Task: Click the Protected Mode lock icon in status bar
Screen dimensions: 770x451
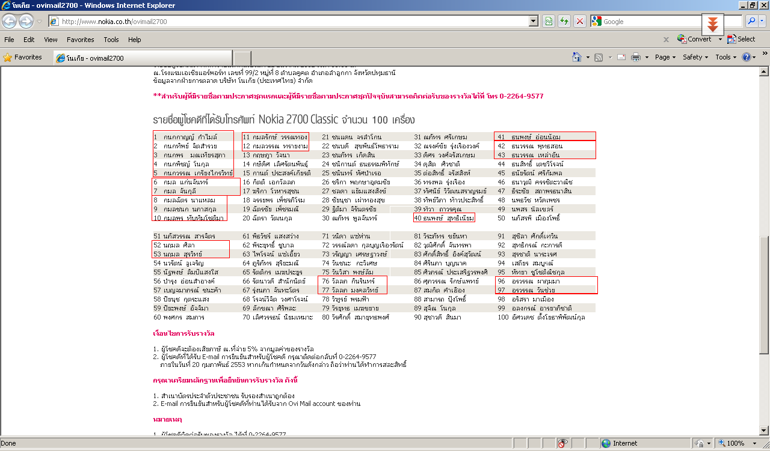Action: pyautogui.click(x=700, y=444)
